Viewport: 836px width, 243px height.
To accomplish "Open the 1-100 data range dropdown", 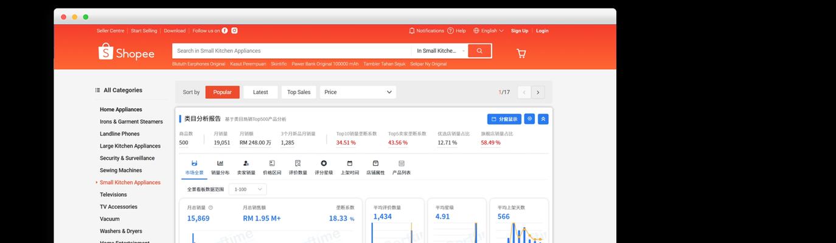I will pyautogui.click(x=248, y=190).
